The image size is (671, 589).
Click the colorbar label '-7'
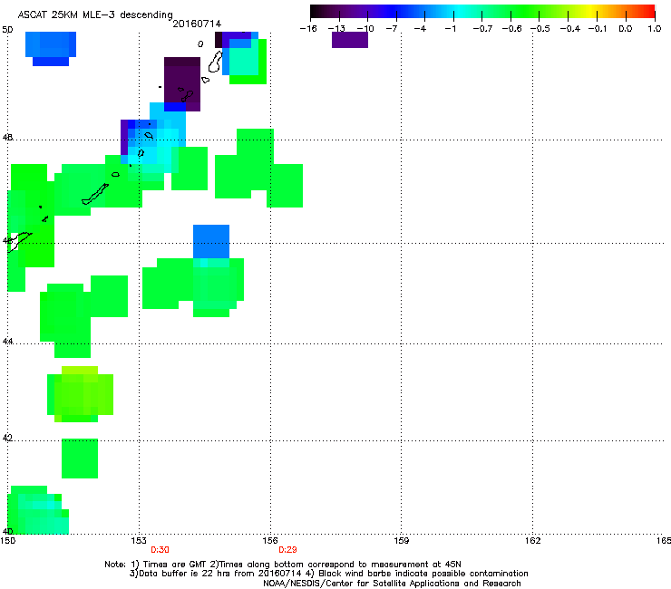[x=392, y=29]
